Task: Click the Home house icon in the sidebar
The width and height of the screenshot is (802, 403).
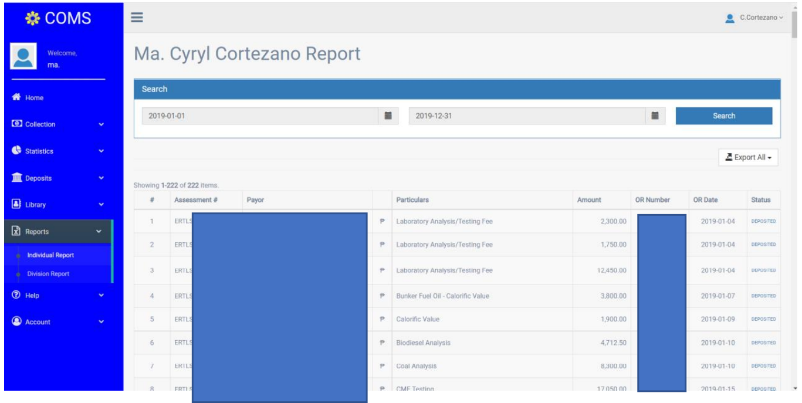Action: point(16,98)
